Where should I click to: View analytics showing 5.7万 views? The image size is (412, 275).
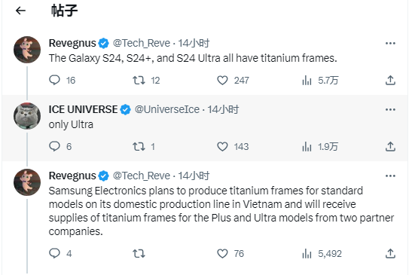tap(320, 80)
